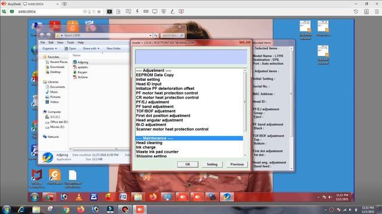The width and height of the screenshot is (382, 214).
Task: Click AnyDesk icon in local taskbar
Action: (140, 209)
